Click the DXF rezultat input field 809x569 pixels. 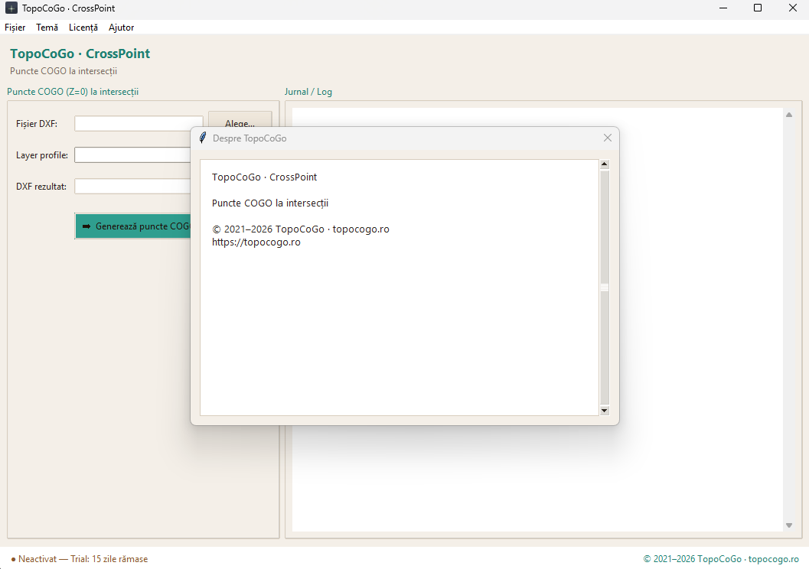click(132, 187)
